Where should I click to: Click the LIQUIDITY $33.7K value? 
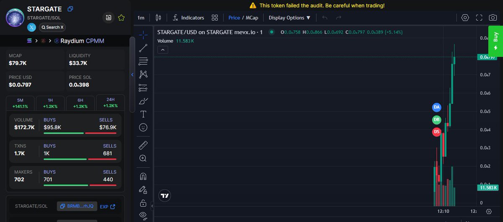78,63
